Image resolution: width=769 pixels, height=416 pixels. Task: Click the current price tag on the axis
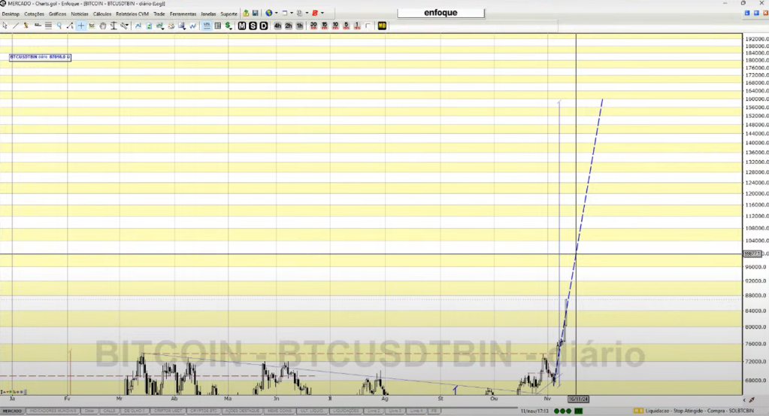[752, 254]
